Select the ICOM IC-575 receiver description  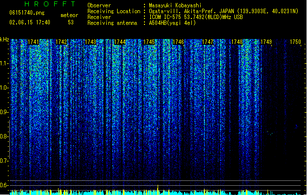click(196, 17)
